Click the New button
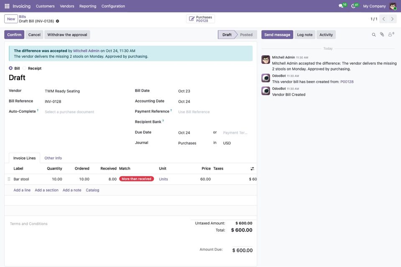The width and height of the screenshot is (401, 267). (x=11, y=19)
